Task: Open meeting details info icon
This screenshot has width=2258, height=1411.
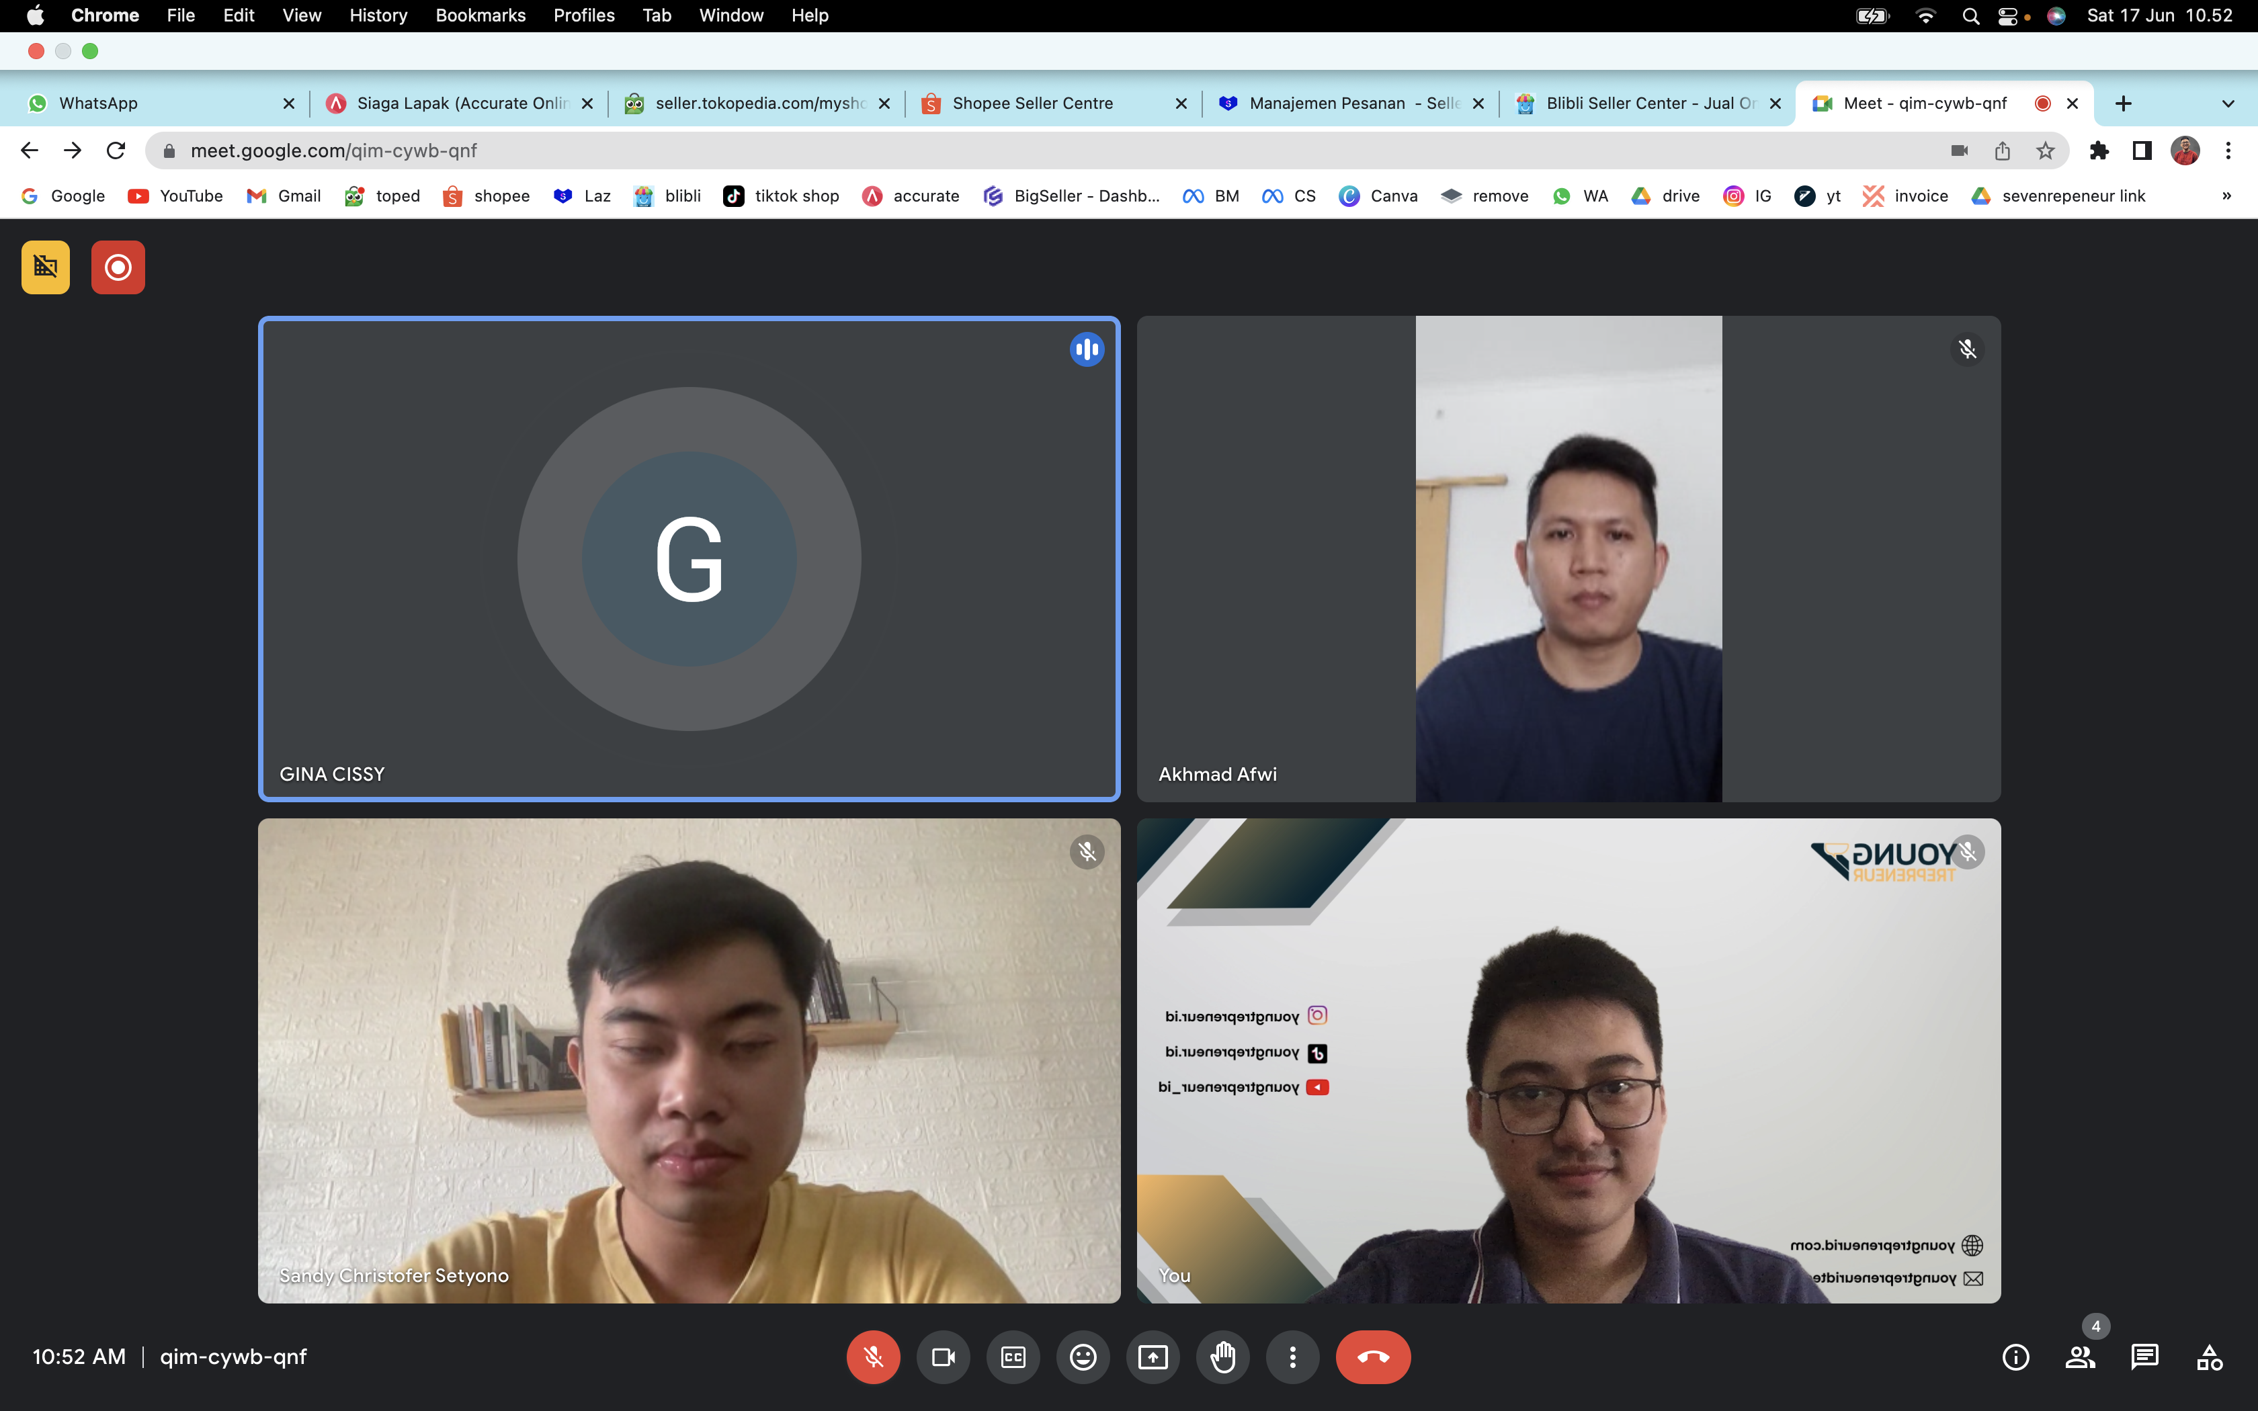Action: coord(2015,1357)
